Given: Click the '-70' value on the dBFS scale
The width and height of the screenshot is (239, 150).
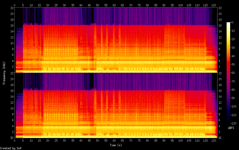Looking at the screenshot, I should (x=232, y=81).
